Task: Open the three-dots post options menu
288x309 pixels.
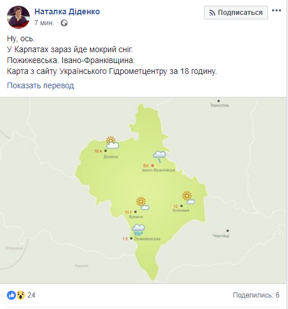Action: pyautogui.click(x=277, y=10)
